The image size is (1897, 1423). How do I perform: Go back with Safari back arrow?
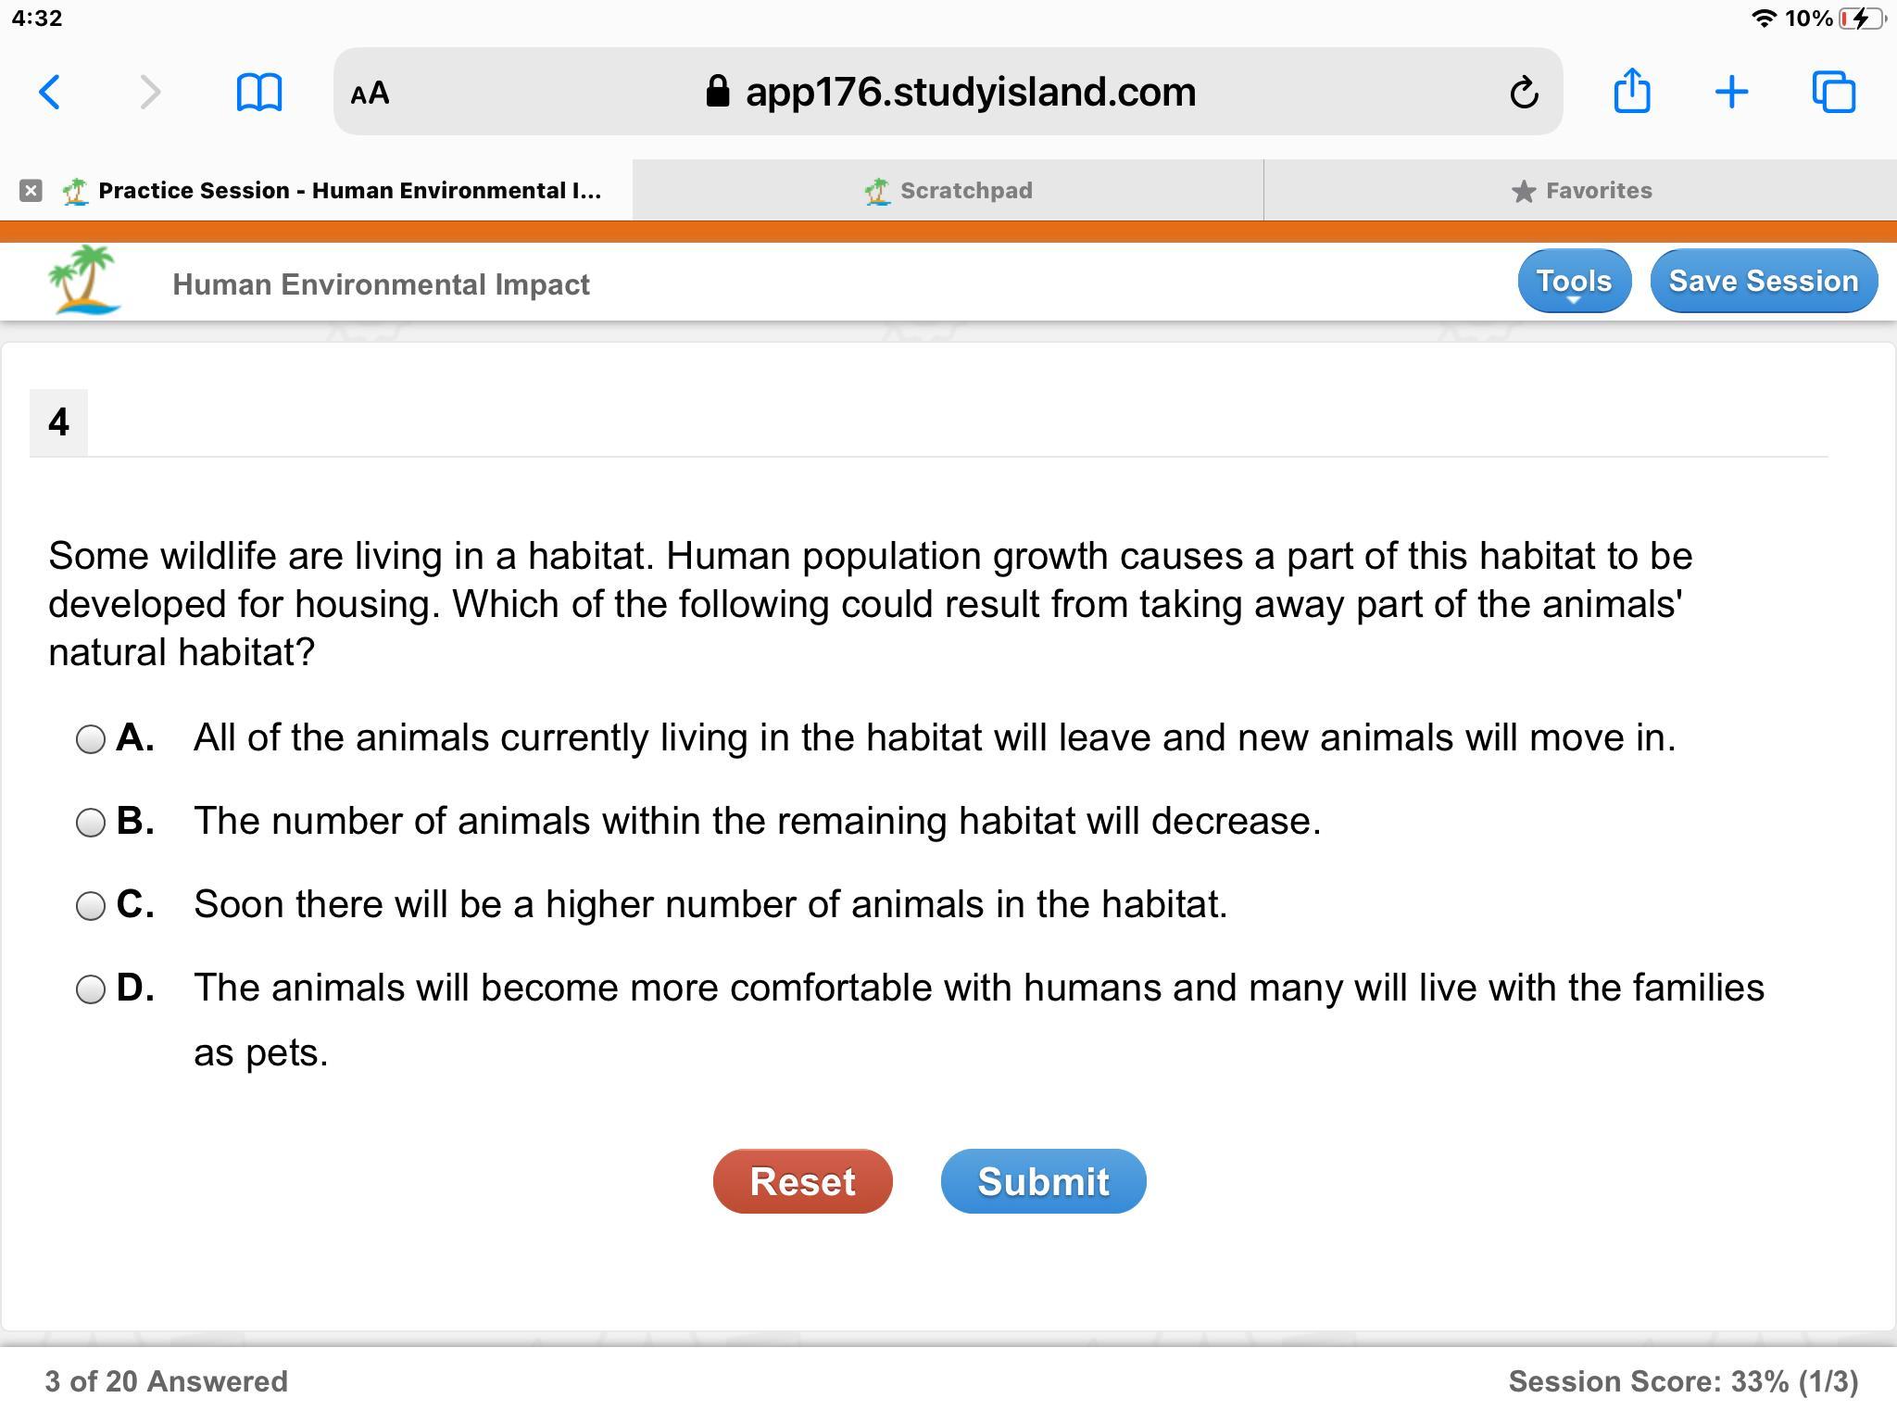coord(50,93)
